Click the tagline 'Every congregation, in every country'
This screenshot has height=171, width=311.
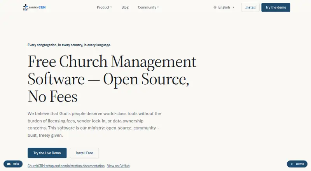(69, 45)
